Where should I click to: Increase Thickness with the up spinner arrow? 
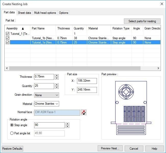pos(57,75)
